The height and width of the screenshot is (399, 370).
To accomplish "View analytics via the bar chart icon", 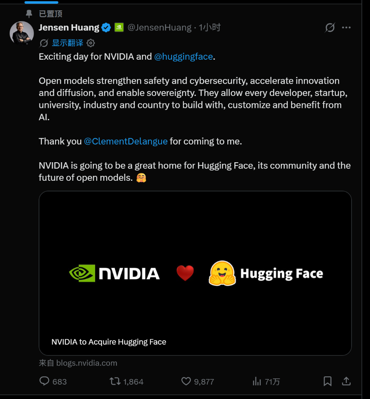I will (x=257, y=381).
